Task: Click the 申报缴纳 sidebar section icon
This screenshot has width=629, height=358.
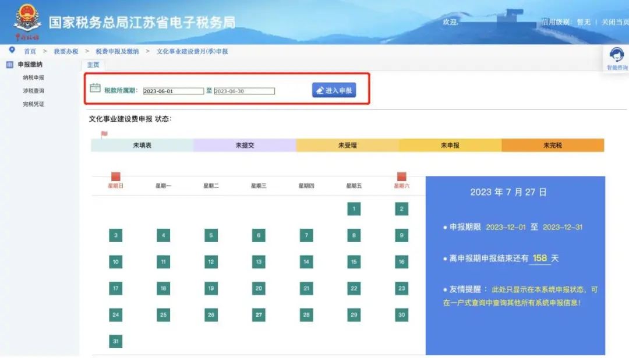Action: pyautogui.click(x=9, y=65)
